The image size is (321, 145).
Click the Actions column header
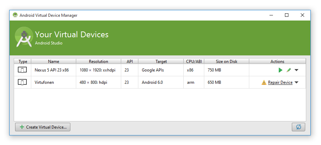coord(277,61)
